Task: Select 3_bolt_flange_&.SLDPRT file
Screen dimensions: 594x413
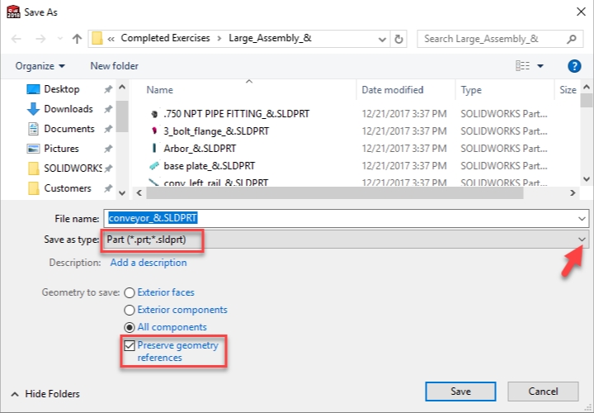Action: pyautogui.click(x=216, y=131)
